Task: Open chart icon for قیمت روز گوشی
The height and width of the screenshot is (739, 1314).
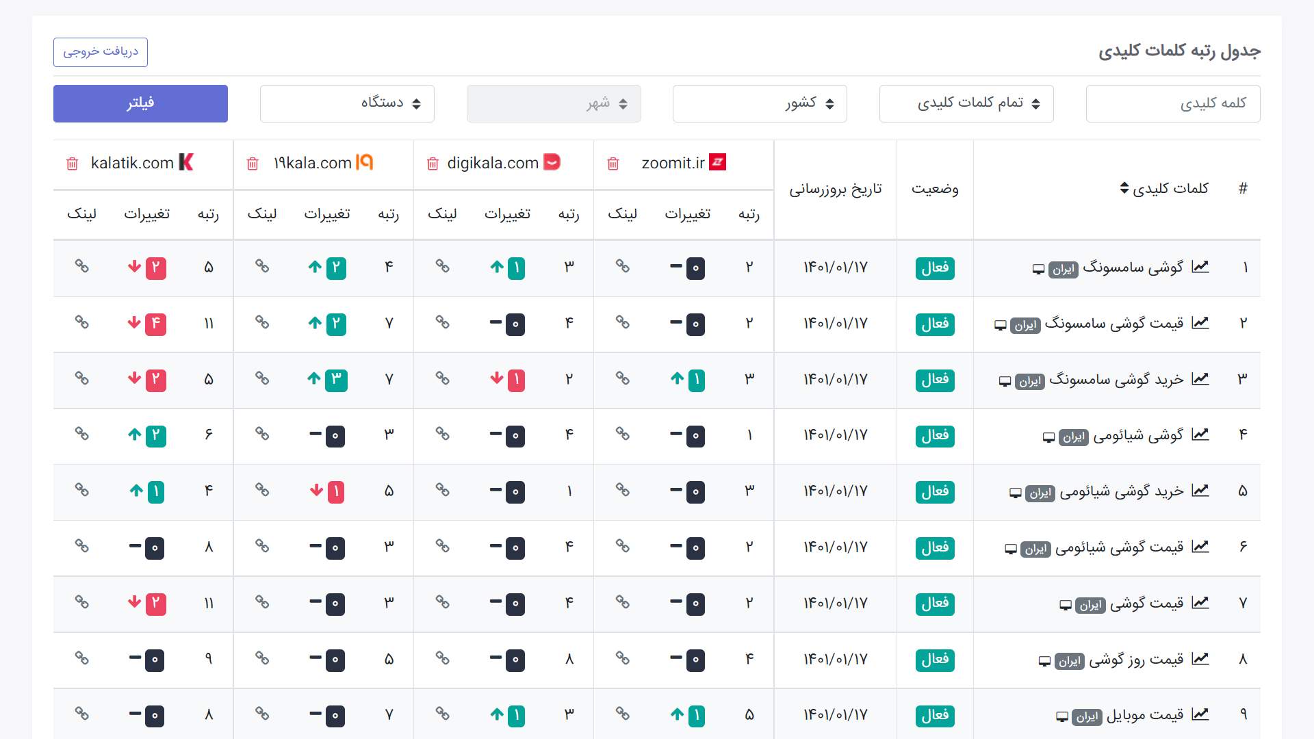Action: point(1200,659)
